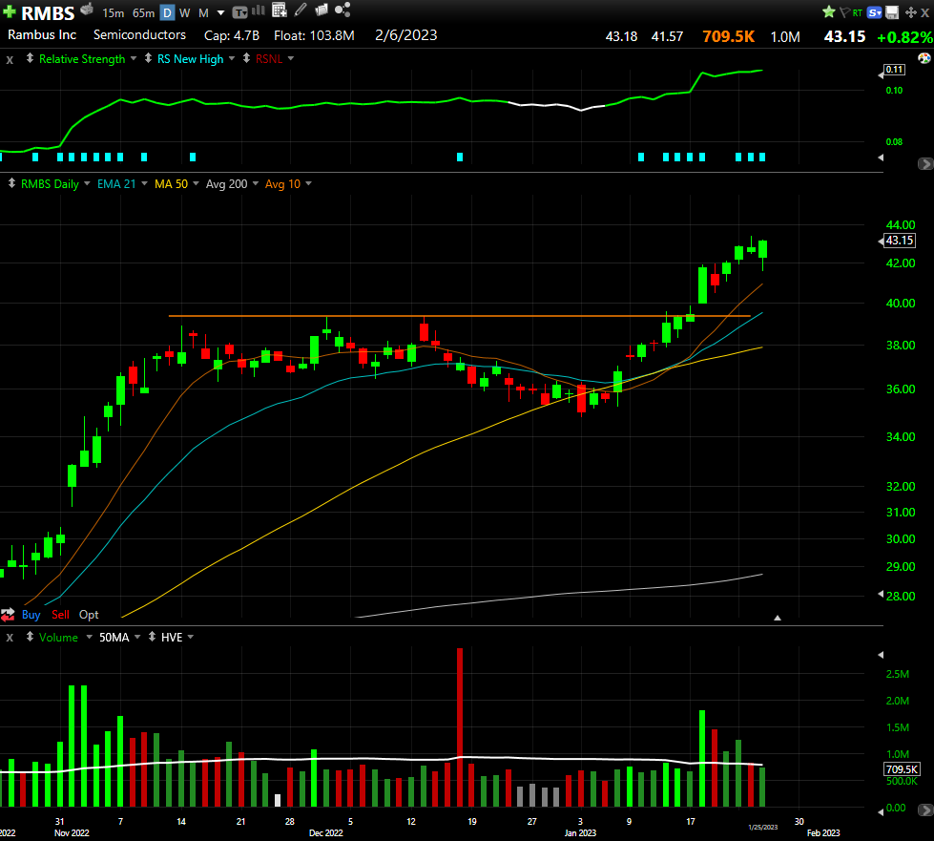Click the flag symbol icon
The image size is (934, 841).
tap(844, 12)
